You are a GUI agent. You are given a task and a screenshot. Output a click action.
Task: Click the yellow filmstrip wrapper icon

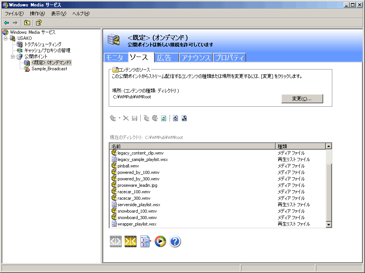[130, 241]
